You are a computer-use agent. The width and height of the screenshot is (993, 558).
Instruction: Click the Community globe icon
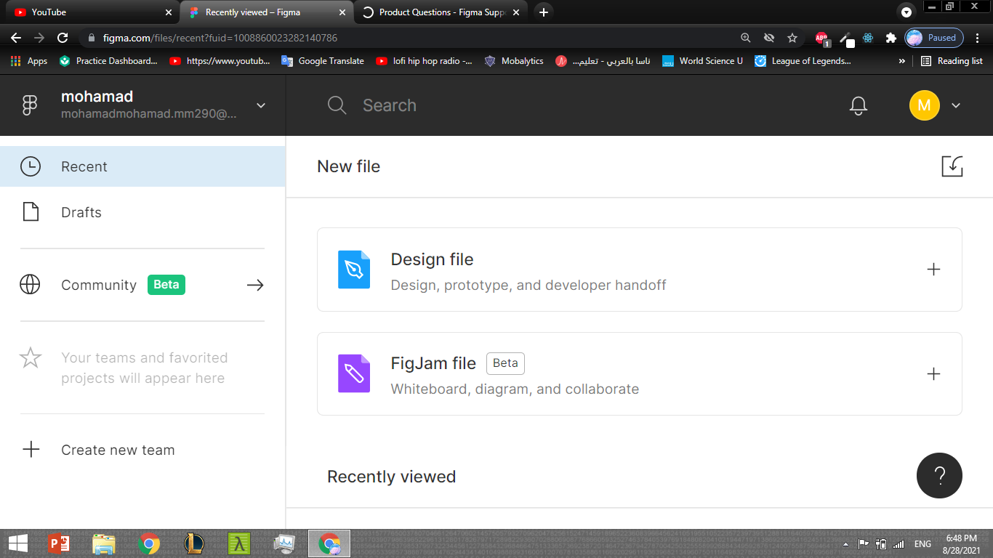[x=30, y=285]
